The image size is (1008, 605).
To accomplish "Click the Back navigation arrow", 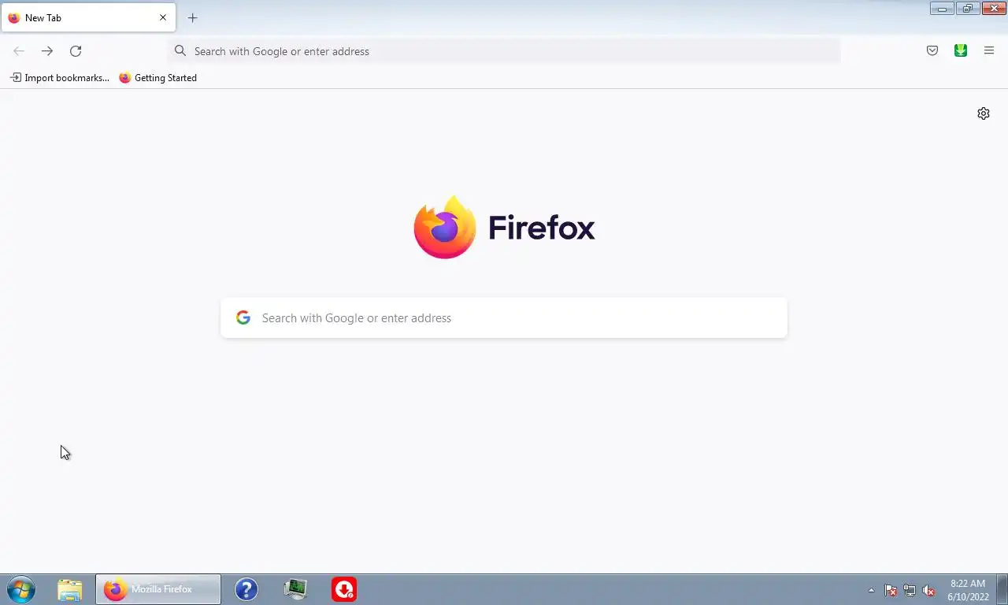I will click(19, 51).
